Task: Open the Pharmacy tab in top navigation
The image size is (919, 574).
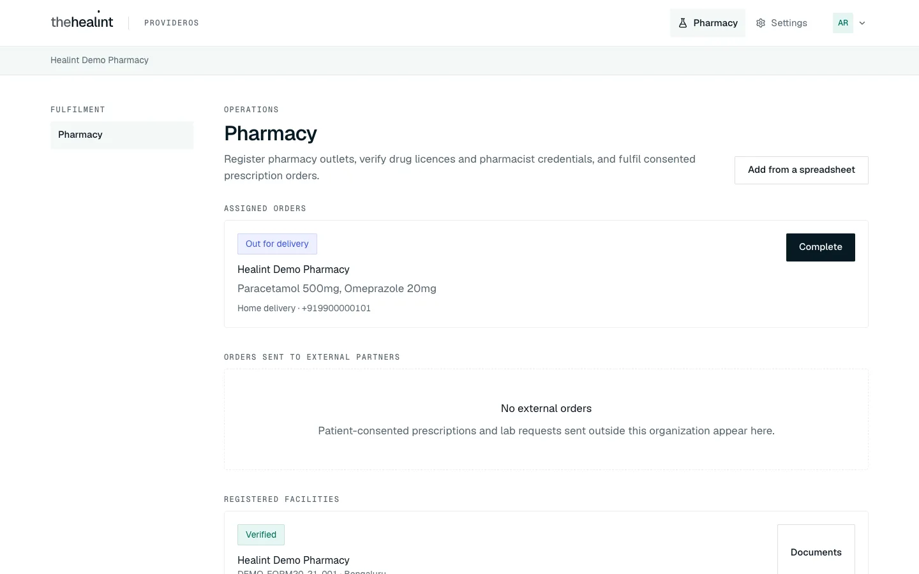Action: point(708,23)
